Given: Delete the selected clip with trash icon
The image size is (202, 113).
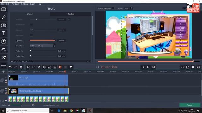Looking at the screenshot, I should click(x=21, y=67).
